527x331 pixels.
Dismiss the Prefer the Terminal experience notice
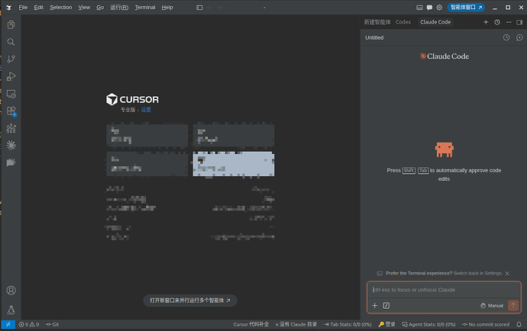tap(507, 274)
